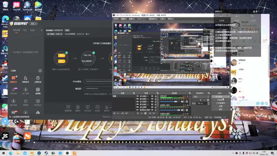Mute the 桌面音频 mixer channel speaker

[x=182, y=102]
